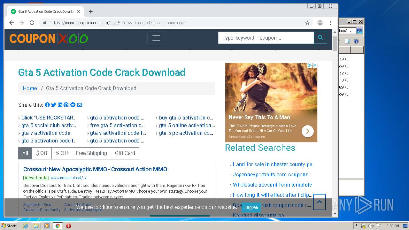
Task: Click the CouponXoo logo
Action: coord(49,39)
